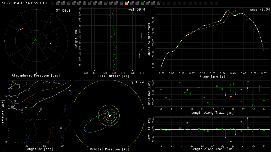Click the Latitude [deg] axis label
The width and height of the screenshot is (271, 152).
3,112
